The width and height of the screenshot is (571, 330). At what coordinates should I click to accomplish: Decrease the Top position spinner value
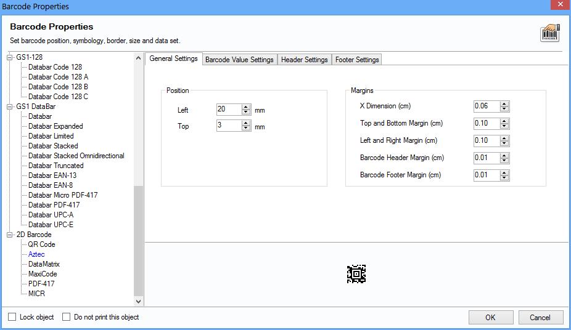(x=246, y=129)
